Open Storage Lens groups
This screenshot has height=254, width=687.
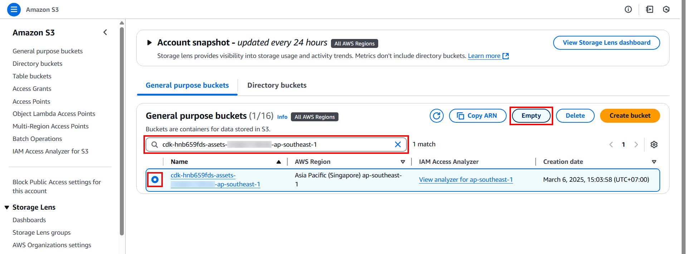42,233
